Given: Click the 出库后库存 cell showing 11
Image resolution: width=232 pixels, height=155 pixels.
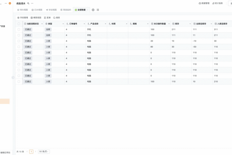Looking at the screenshot, I should click(202, 35).
